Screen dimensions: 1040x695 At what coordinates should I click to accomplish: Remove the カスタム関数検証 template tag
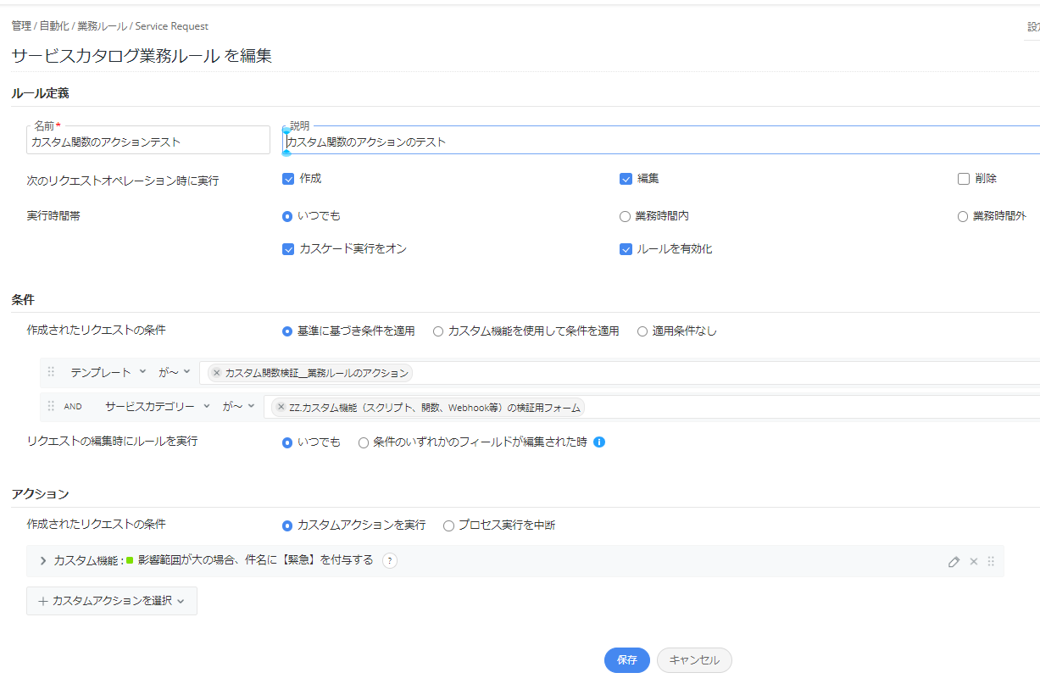pos(217,373)
